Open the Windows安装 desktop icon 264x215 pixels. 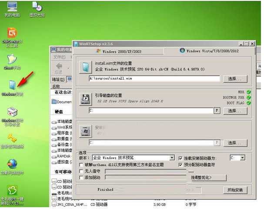coord(12,88)
